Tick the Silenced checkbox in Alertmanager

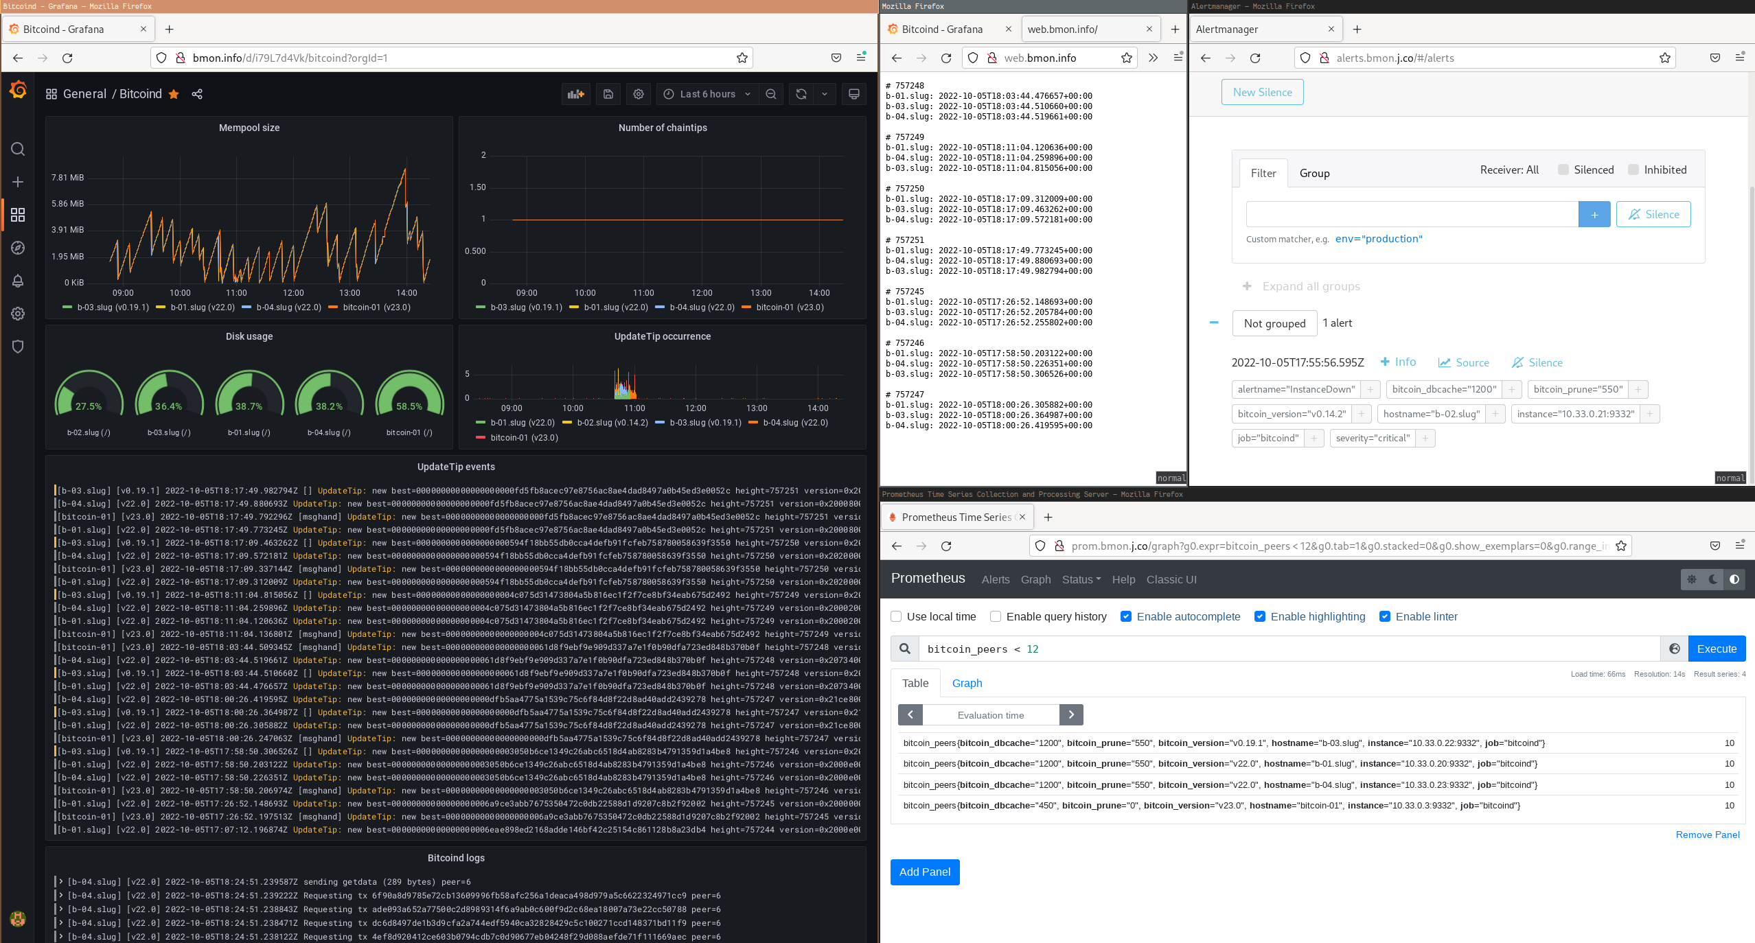coord(1563,170)
